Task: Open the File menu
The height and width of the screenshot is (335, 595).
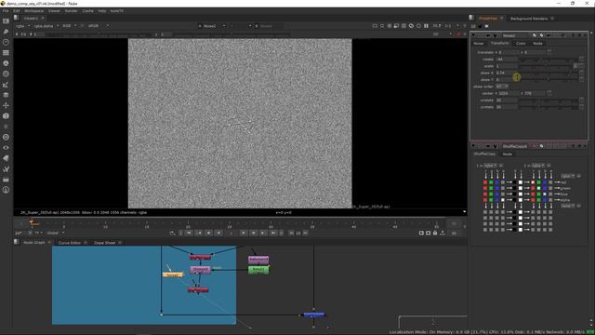Action: 6,11
